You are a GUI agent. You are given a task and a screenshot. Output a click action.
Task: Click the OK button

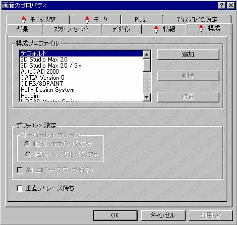[x=115, y=215]
